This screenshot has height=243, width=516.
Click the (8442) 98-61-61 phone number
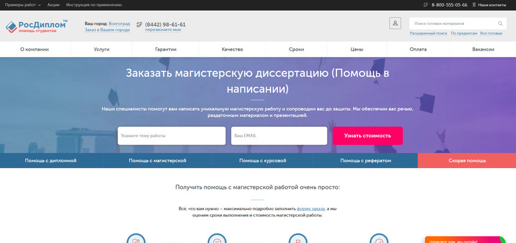click(165, 24)
